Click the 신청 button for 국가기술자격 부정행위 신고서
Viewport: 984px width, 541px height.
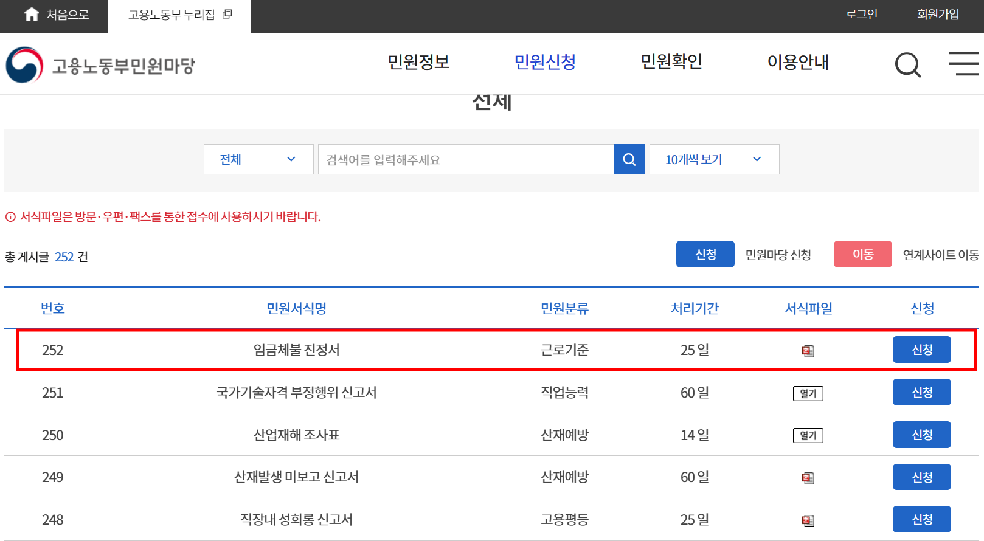tap(922, 392)
